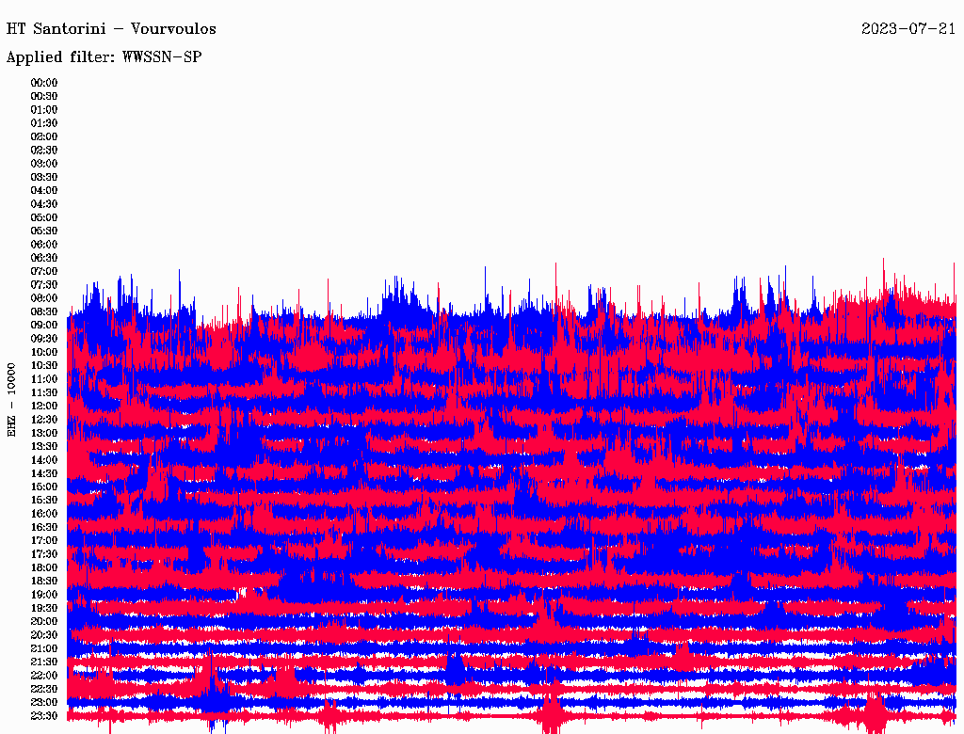964x734 pixels.
Task: Select the 05:00 time label
Action: [44, 217]
